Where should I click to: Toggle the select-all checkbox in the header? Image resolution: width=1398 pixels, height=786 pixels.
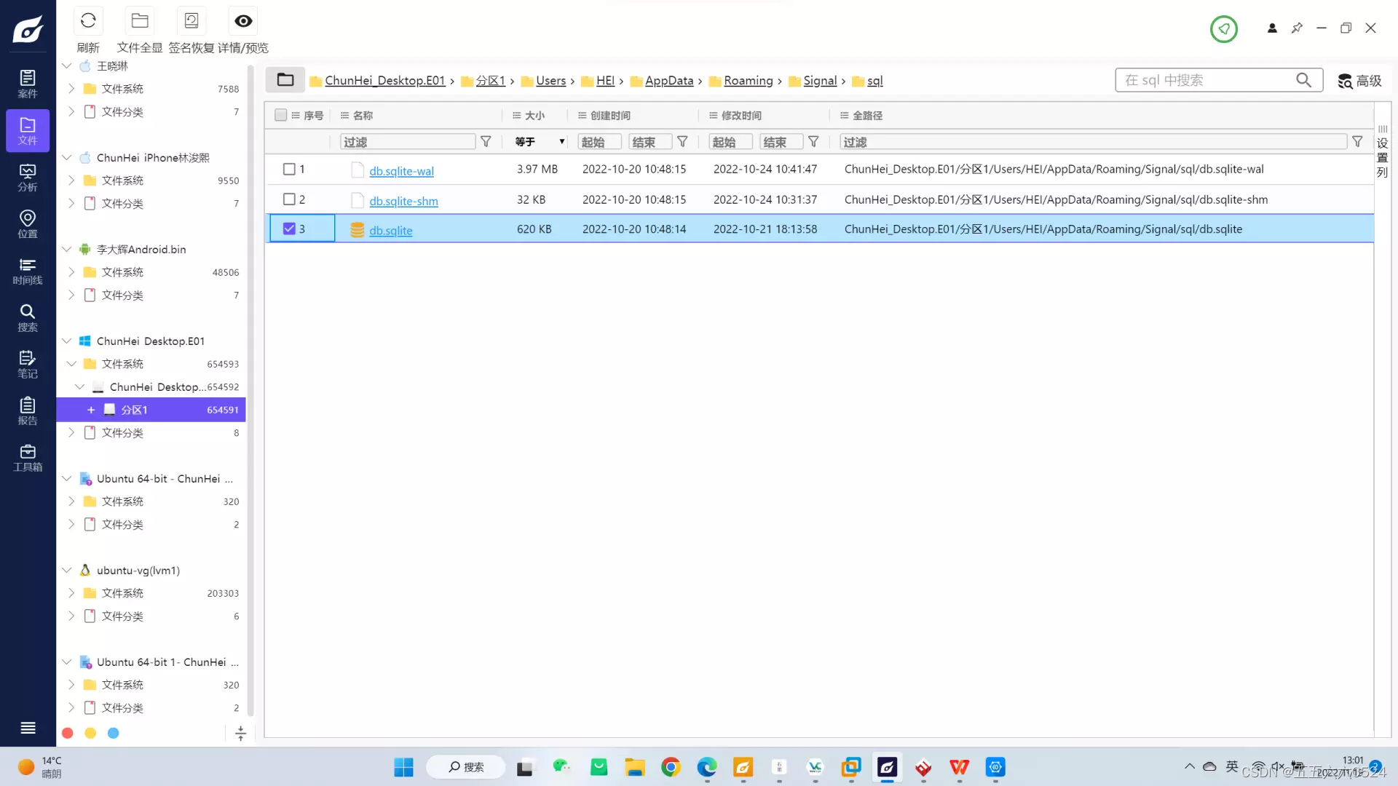coord(280,116)
